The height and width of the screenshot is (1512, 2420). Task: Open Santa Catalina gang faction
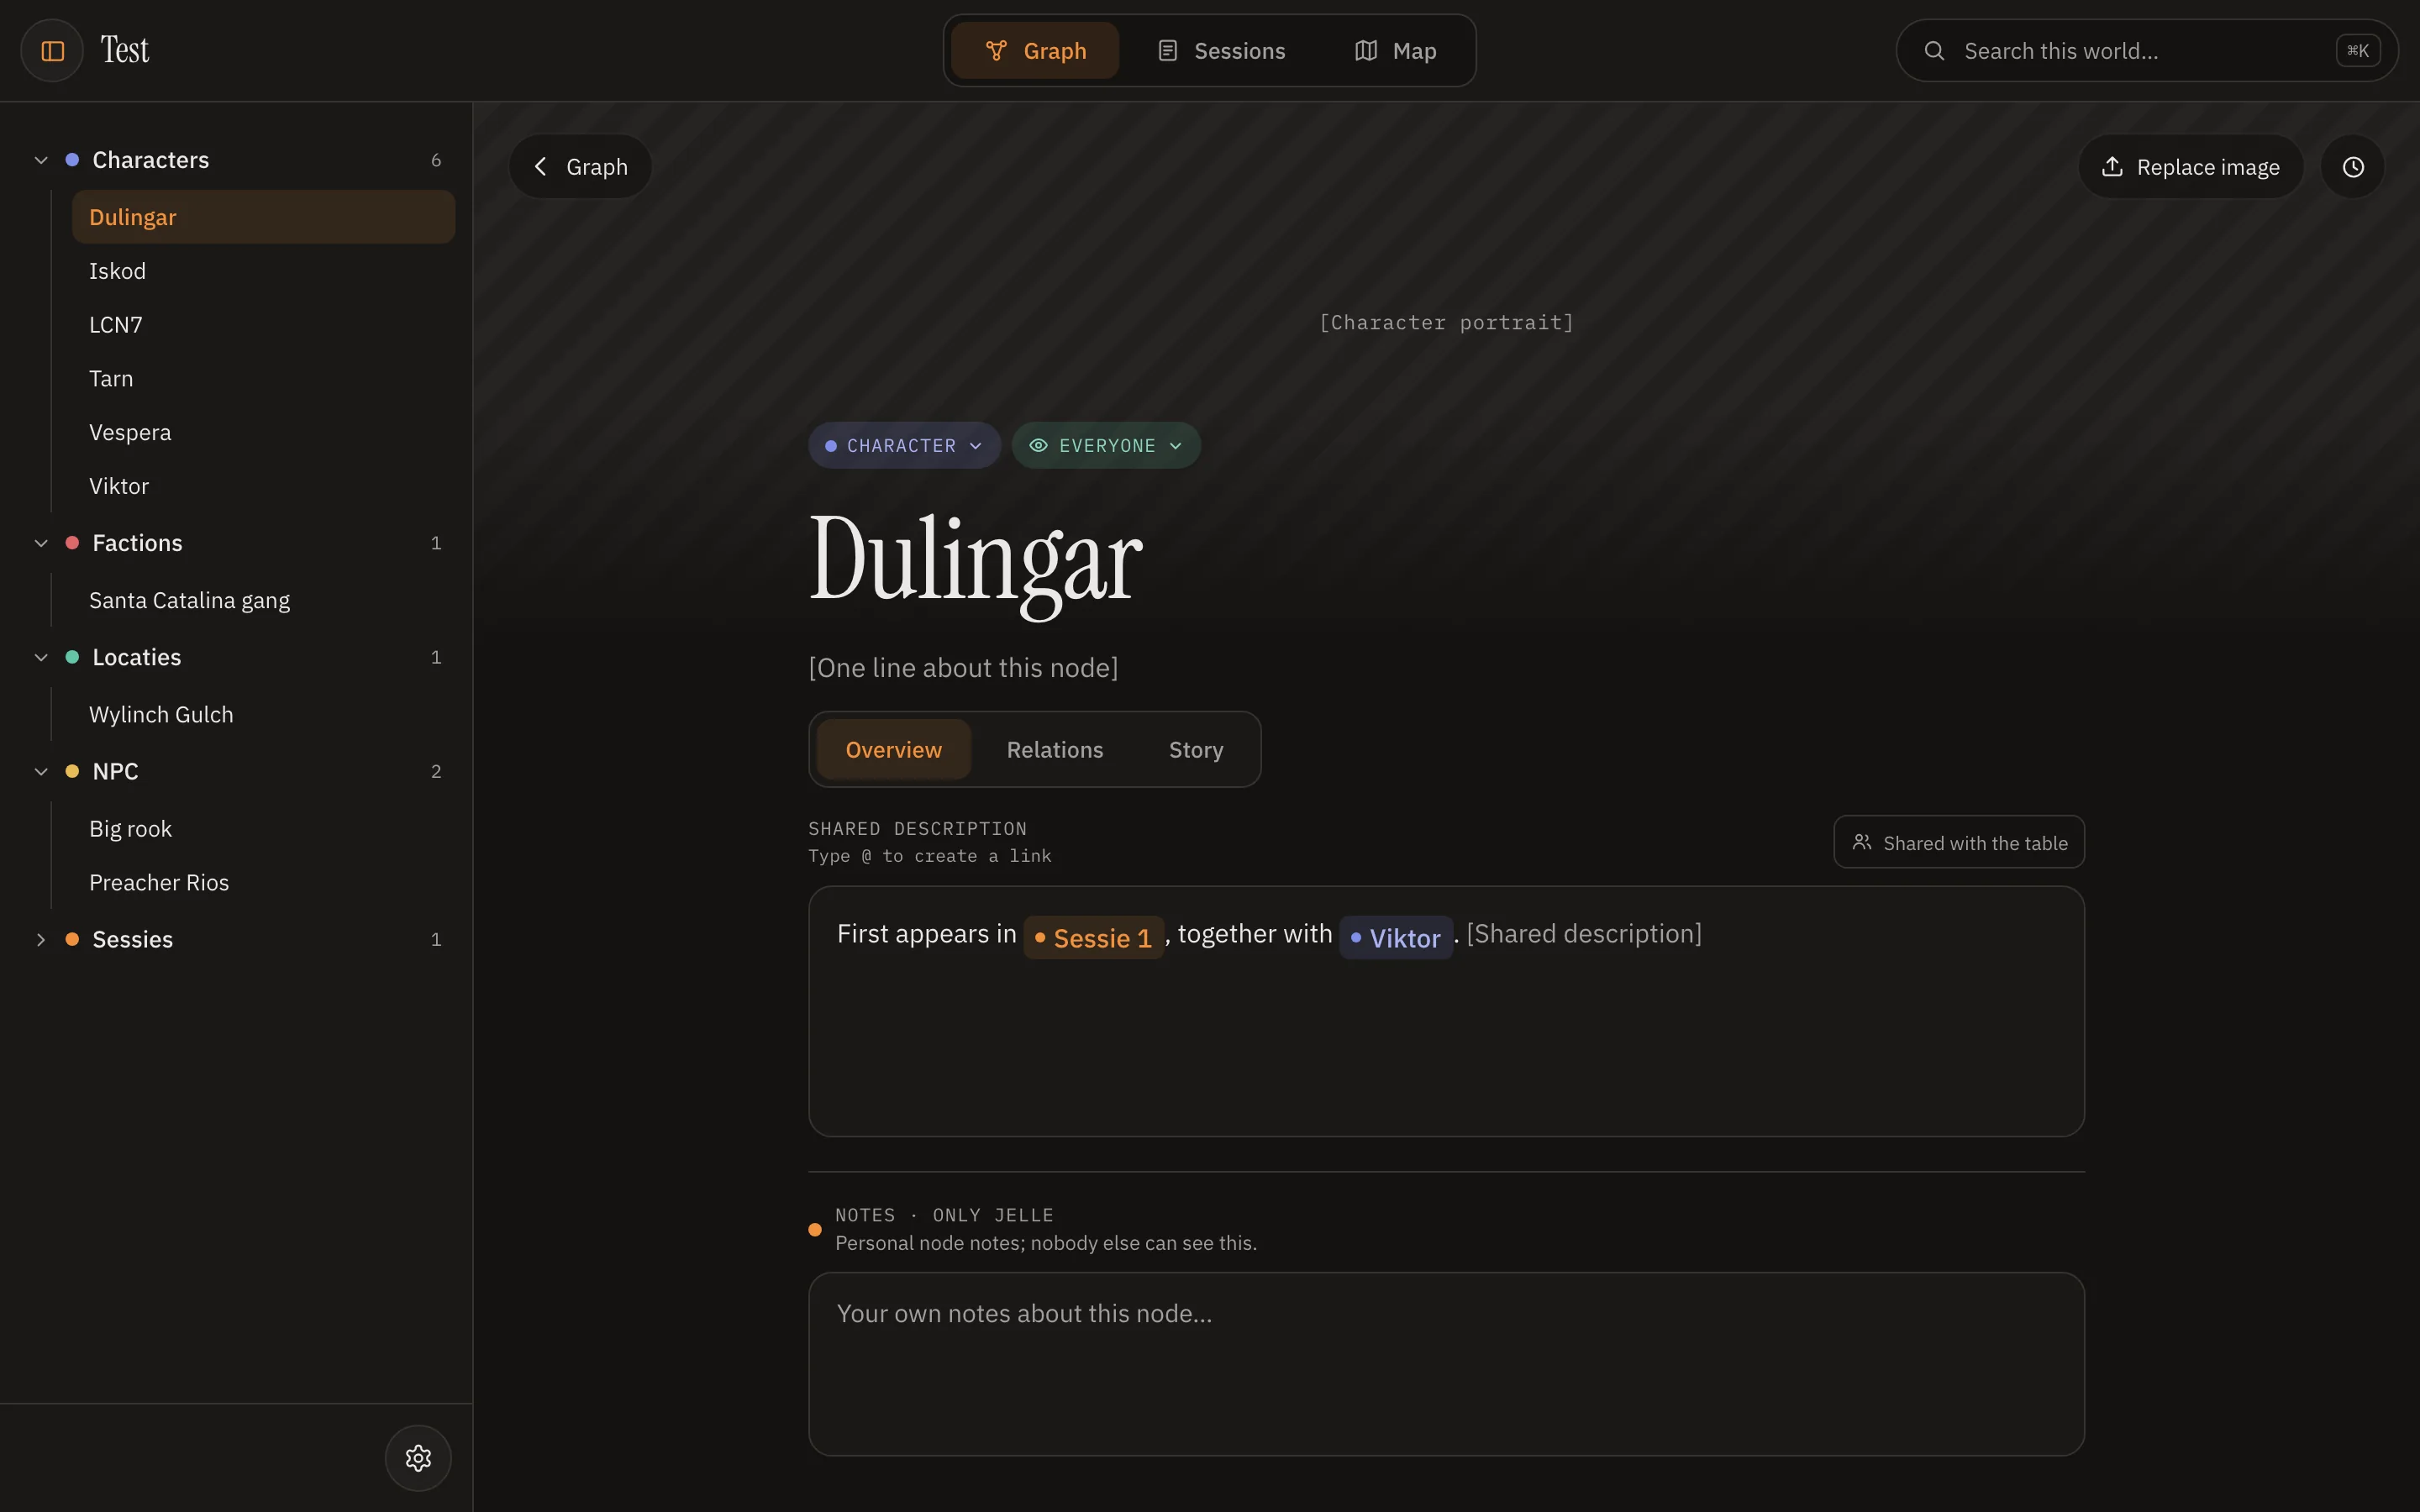263,600
